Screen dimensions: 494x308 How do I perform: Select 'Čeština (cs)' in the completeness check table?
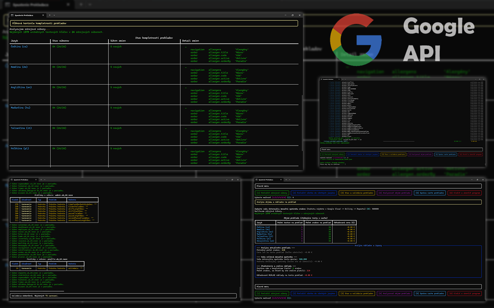(19, 47)
